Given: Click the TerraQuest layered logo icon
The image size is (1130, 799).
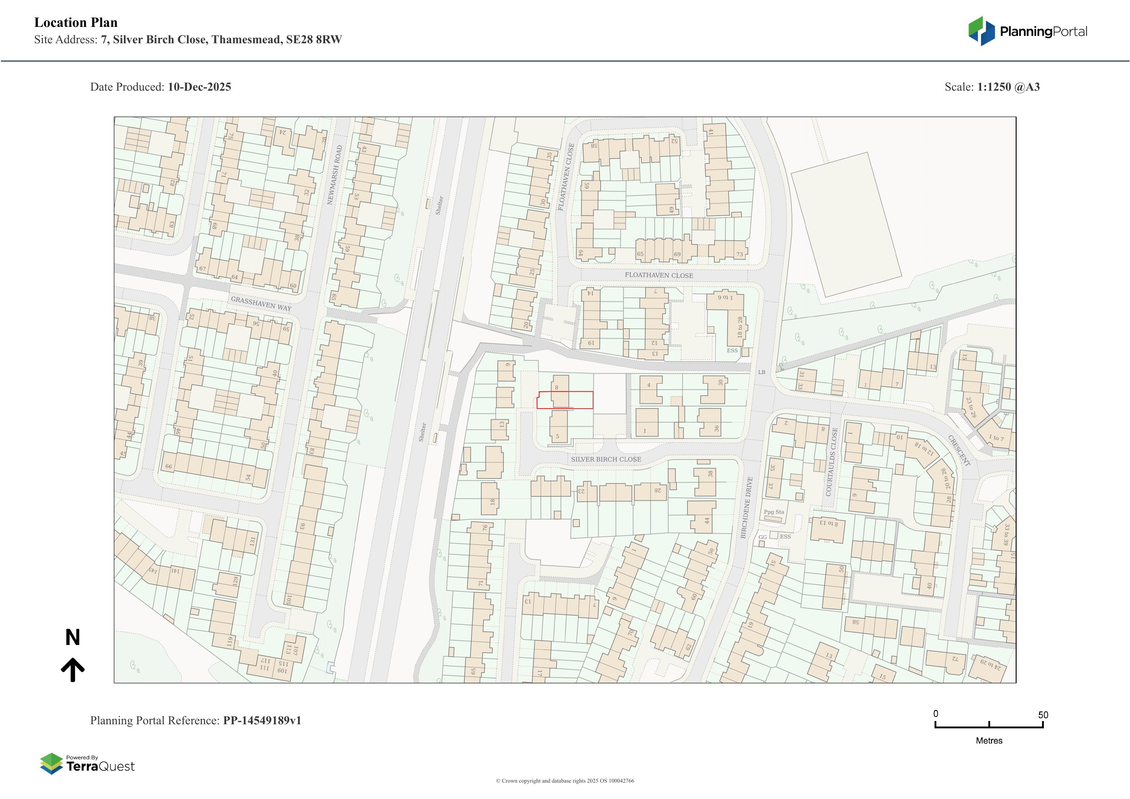Looking at the screenshot, I should click(51, 763).
